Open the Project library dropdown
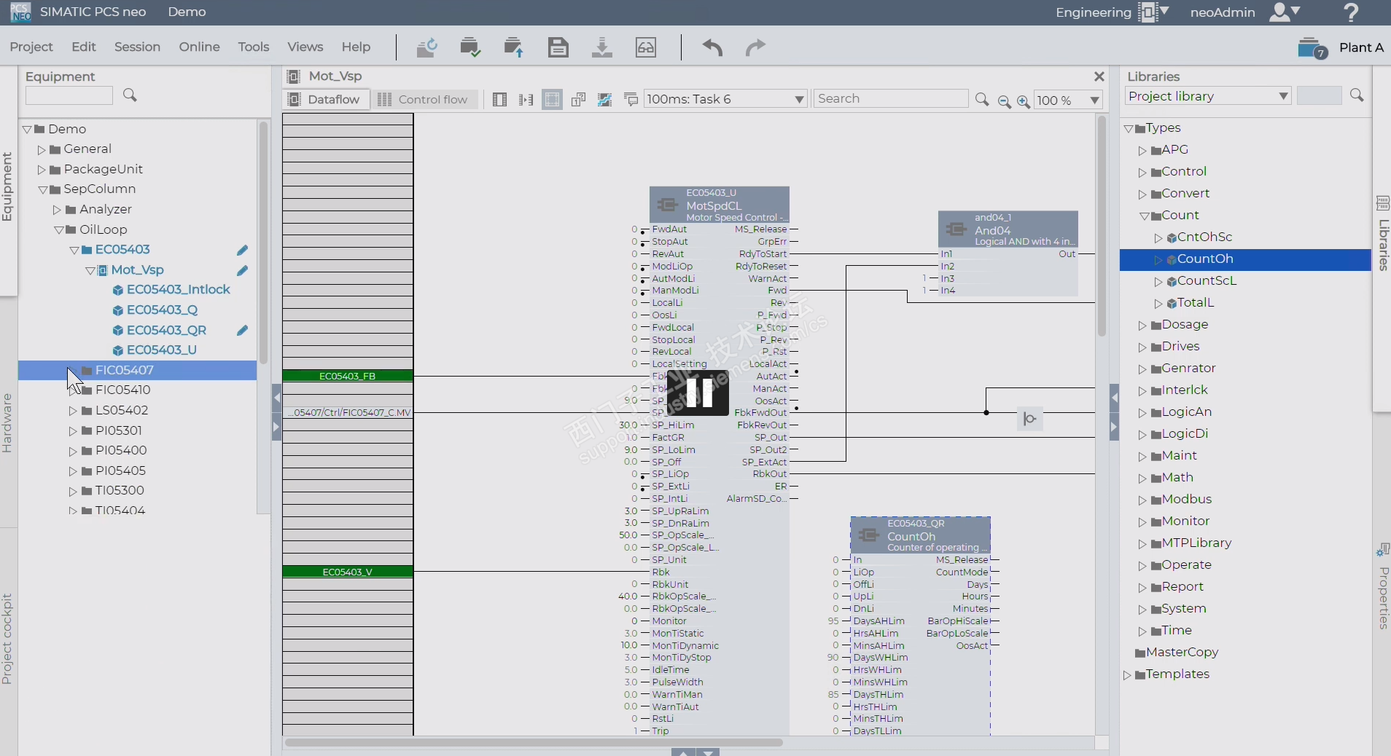This screenshot has width=1391, height=756. 1207,96
